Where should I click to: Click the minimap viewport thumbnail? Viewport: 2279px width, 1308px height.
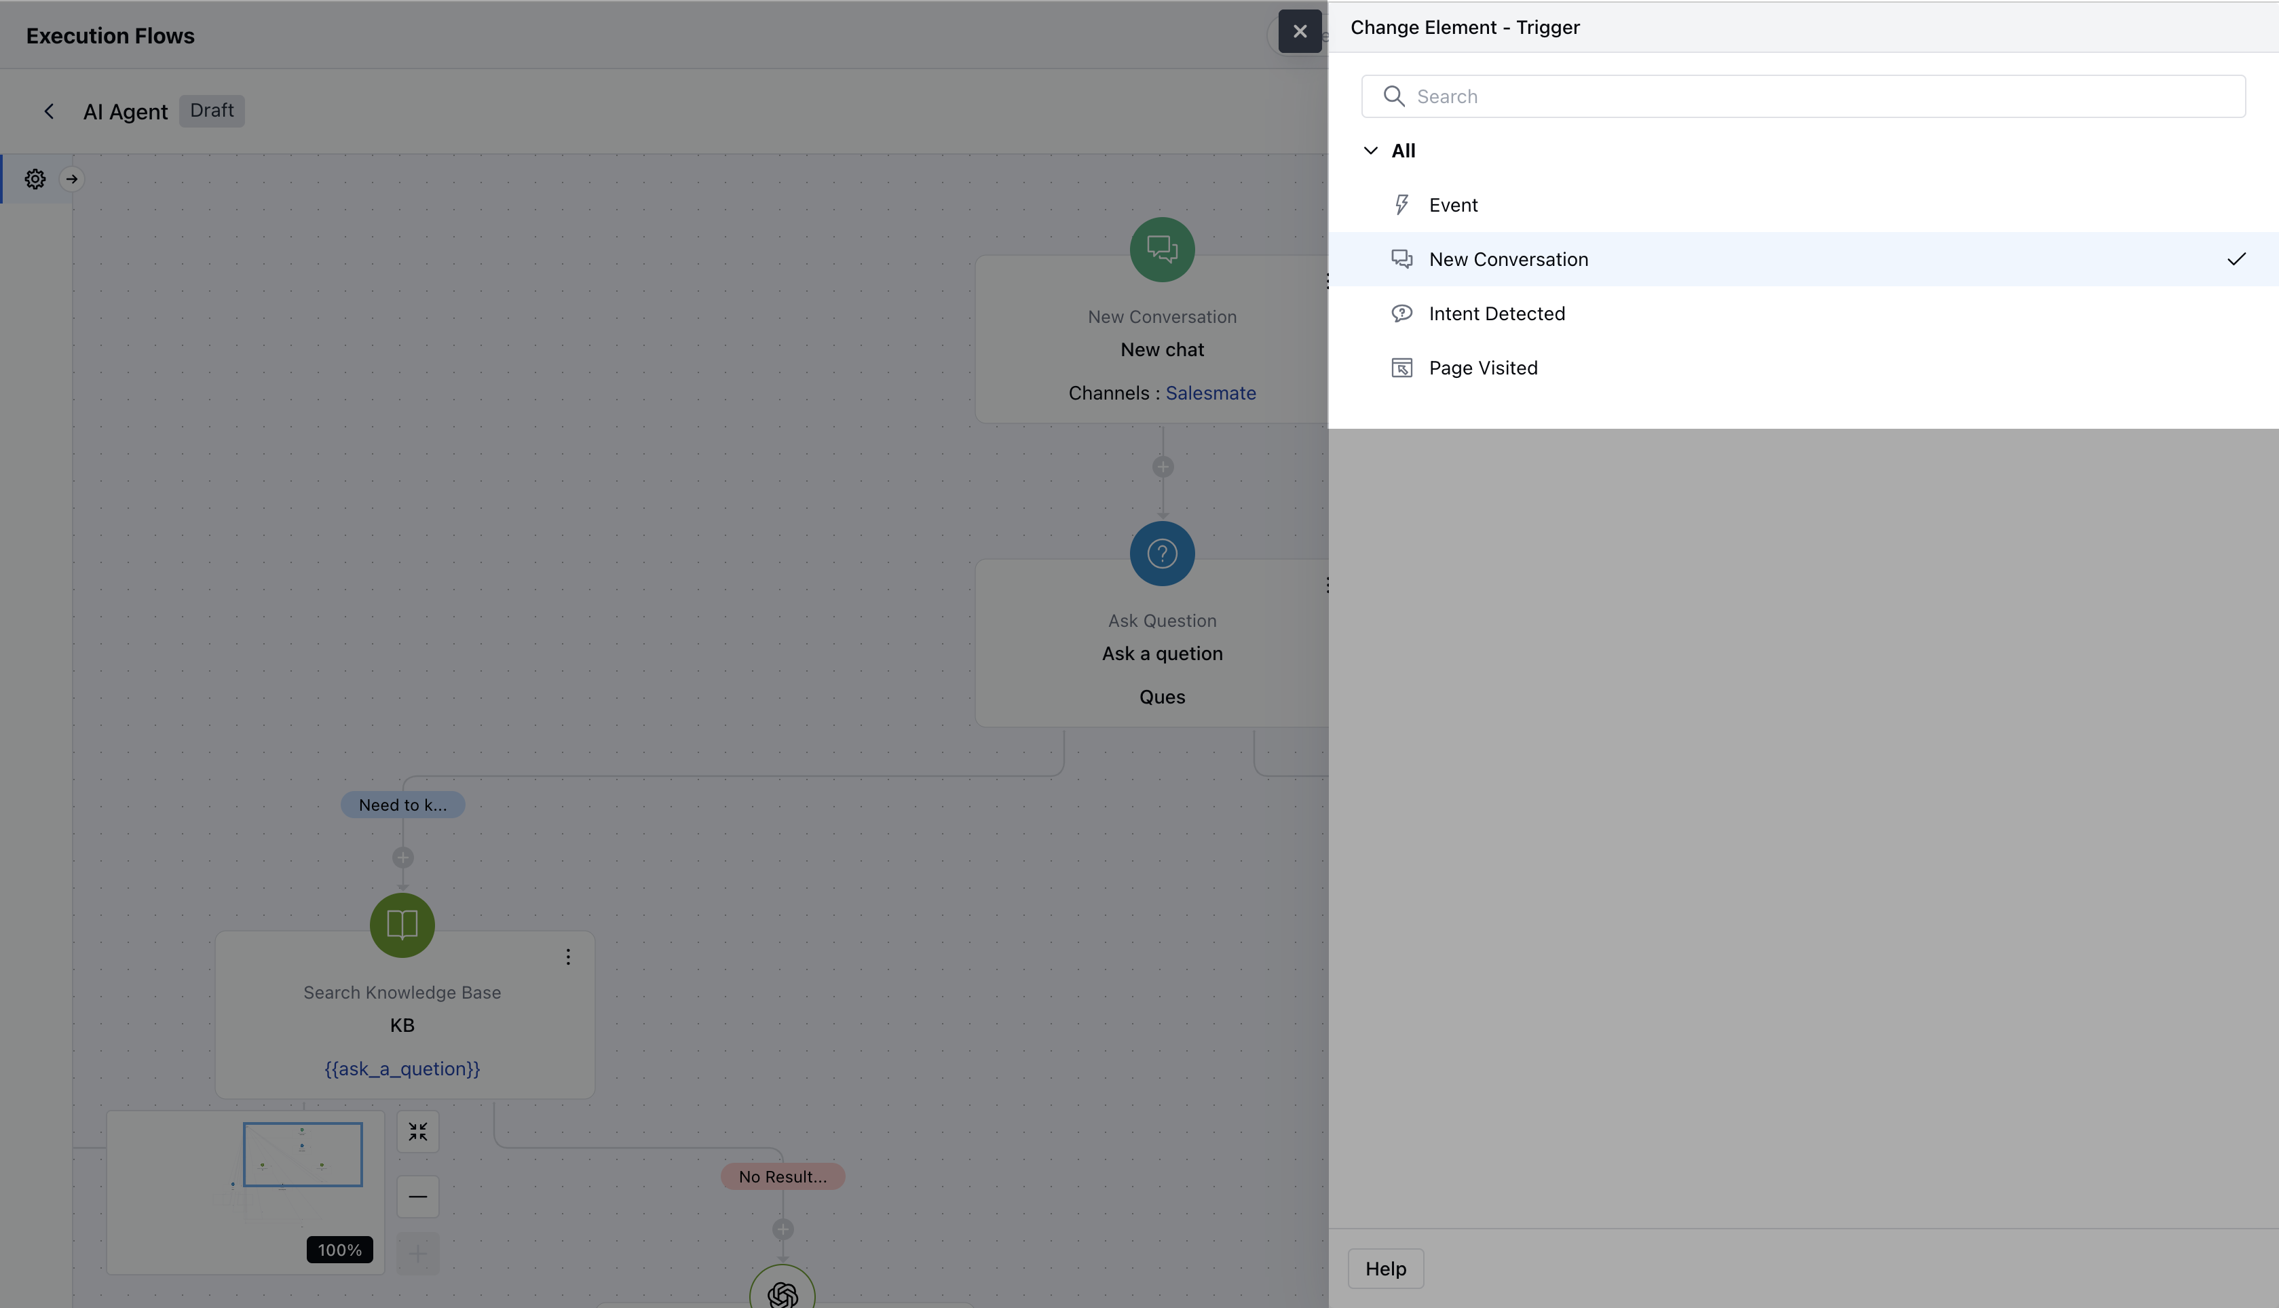click(x=303, y=1155)
